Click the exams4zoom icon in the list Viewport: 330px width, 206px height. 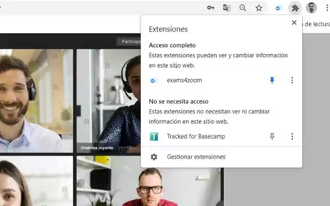[153, 80]
